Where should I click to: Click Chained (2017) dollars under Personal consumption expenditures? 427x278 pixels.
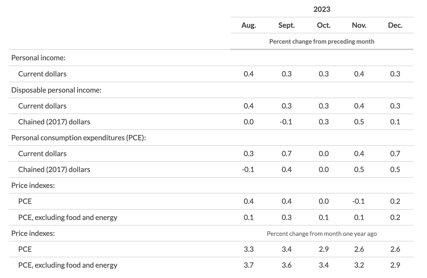pyautogui.click(x=54, y=169)
